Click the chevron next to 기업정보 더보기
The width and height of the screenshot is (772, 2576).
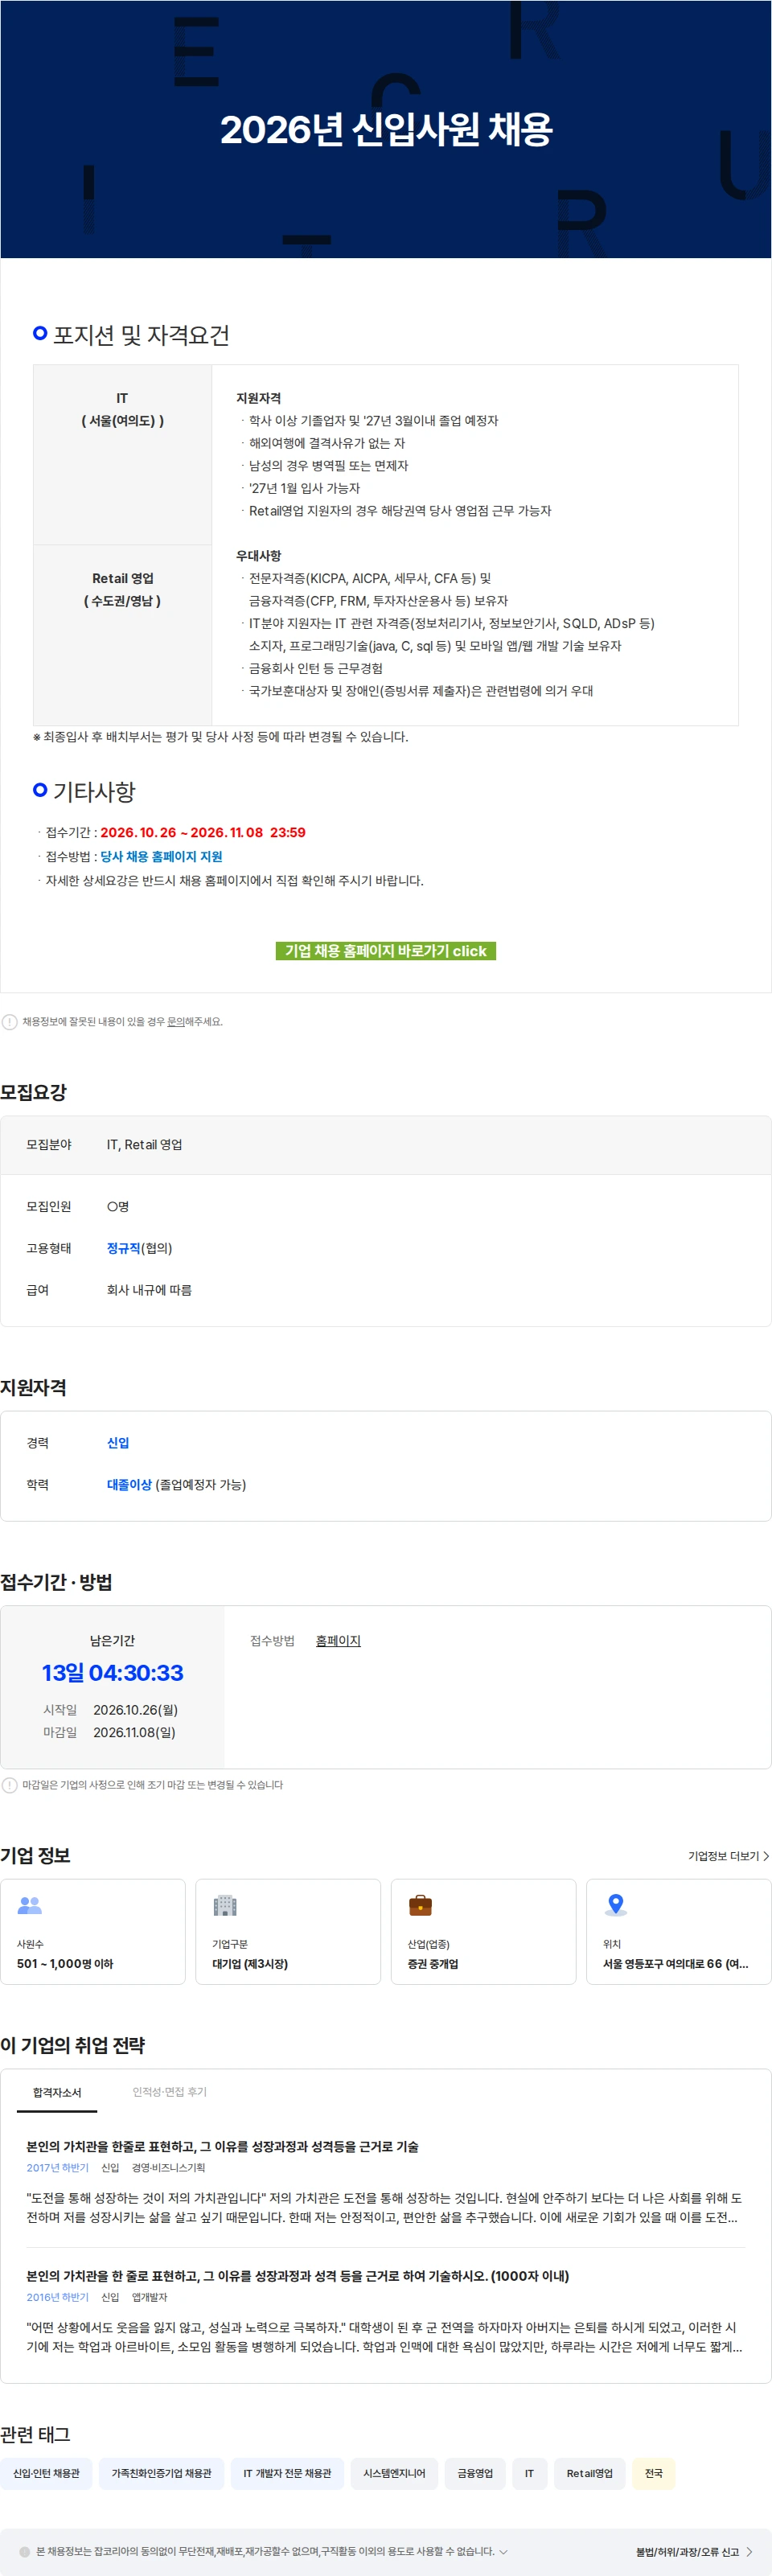point(766,1855)
